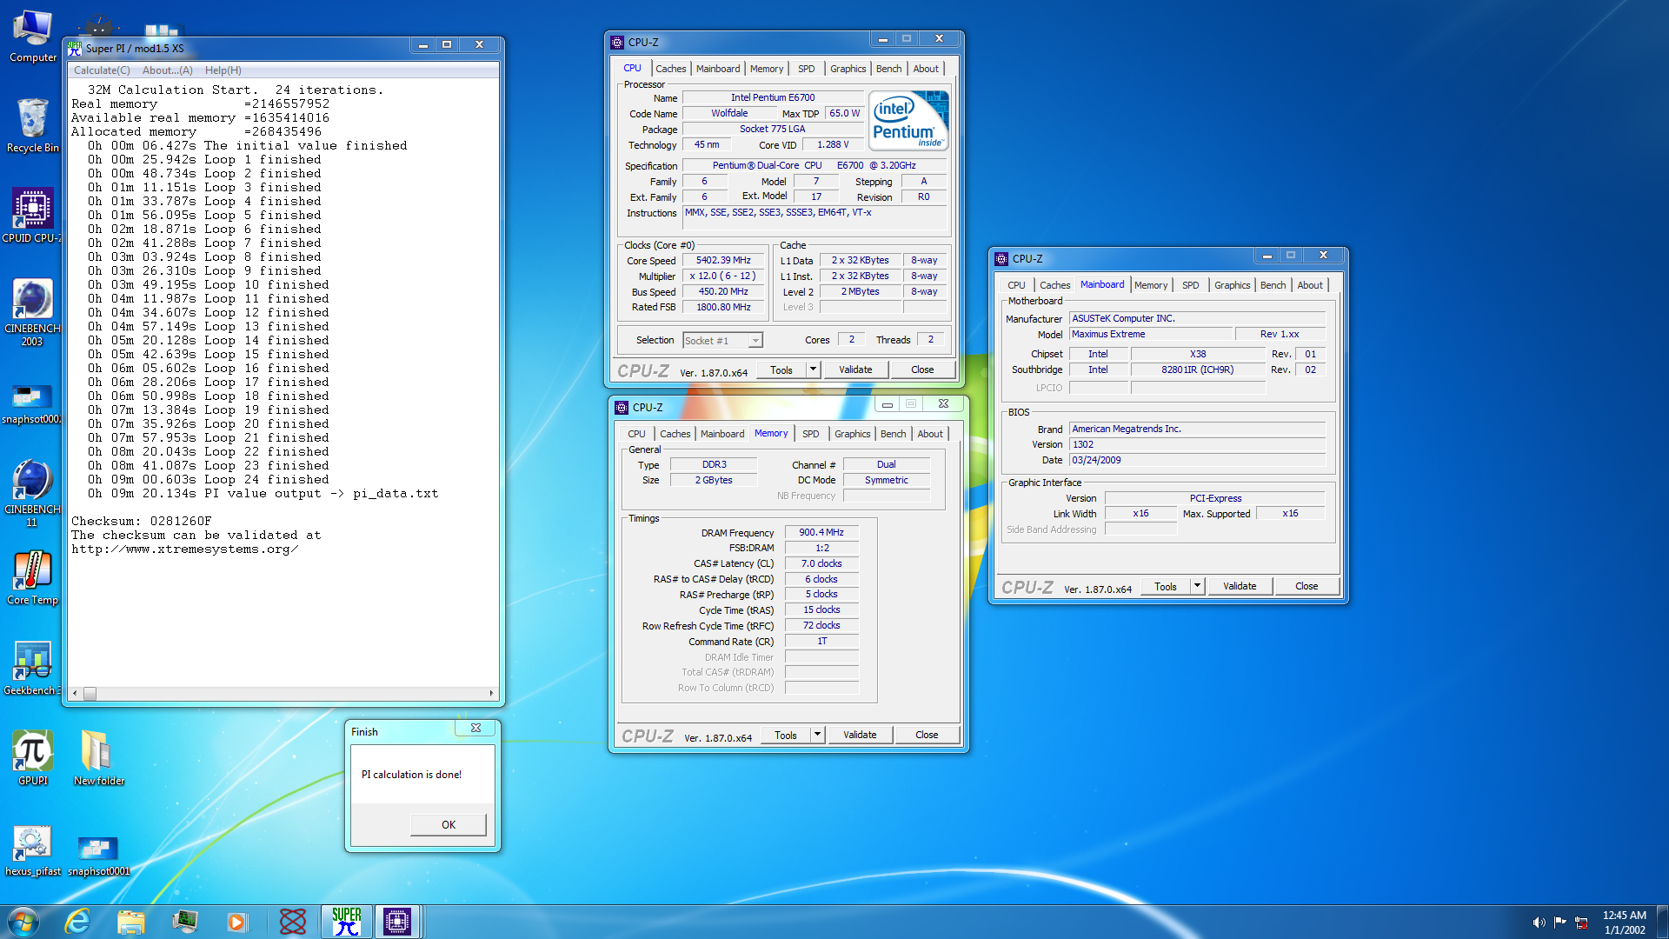Click CAS# Latency 7.0 clocks value
The image size is (1669, 939).
click(x=821, y=563)
